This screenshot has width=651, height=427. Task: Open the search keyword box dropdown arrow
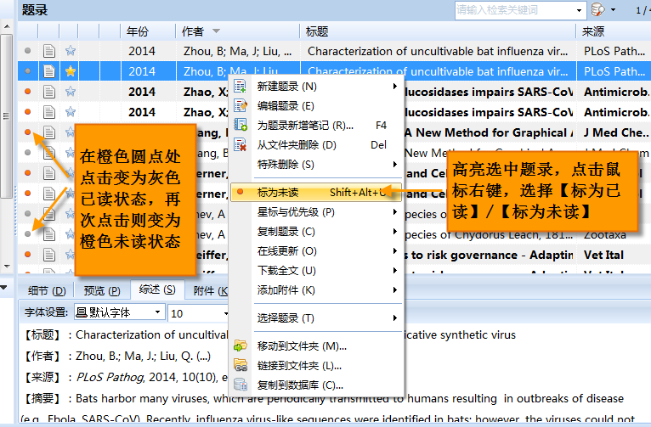click(x=579, y=10)
